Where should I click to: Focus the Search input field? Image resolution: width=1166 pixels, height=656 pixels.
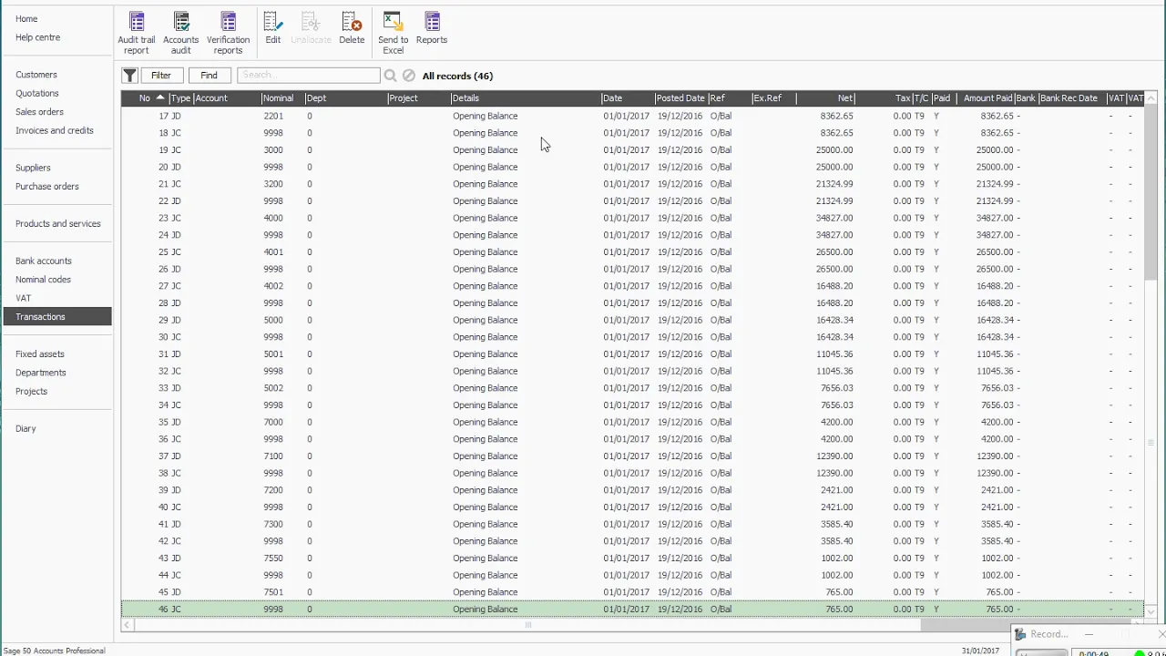click(309, 76)
